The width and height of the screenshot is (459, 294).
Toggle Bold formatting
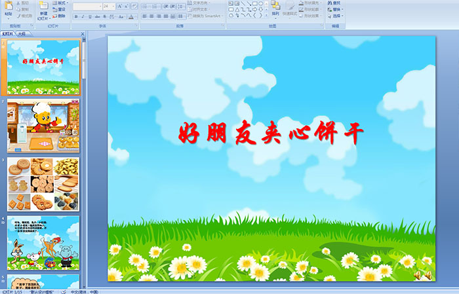[x=76, y=16]
